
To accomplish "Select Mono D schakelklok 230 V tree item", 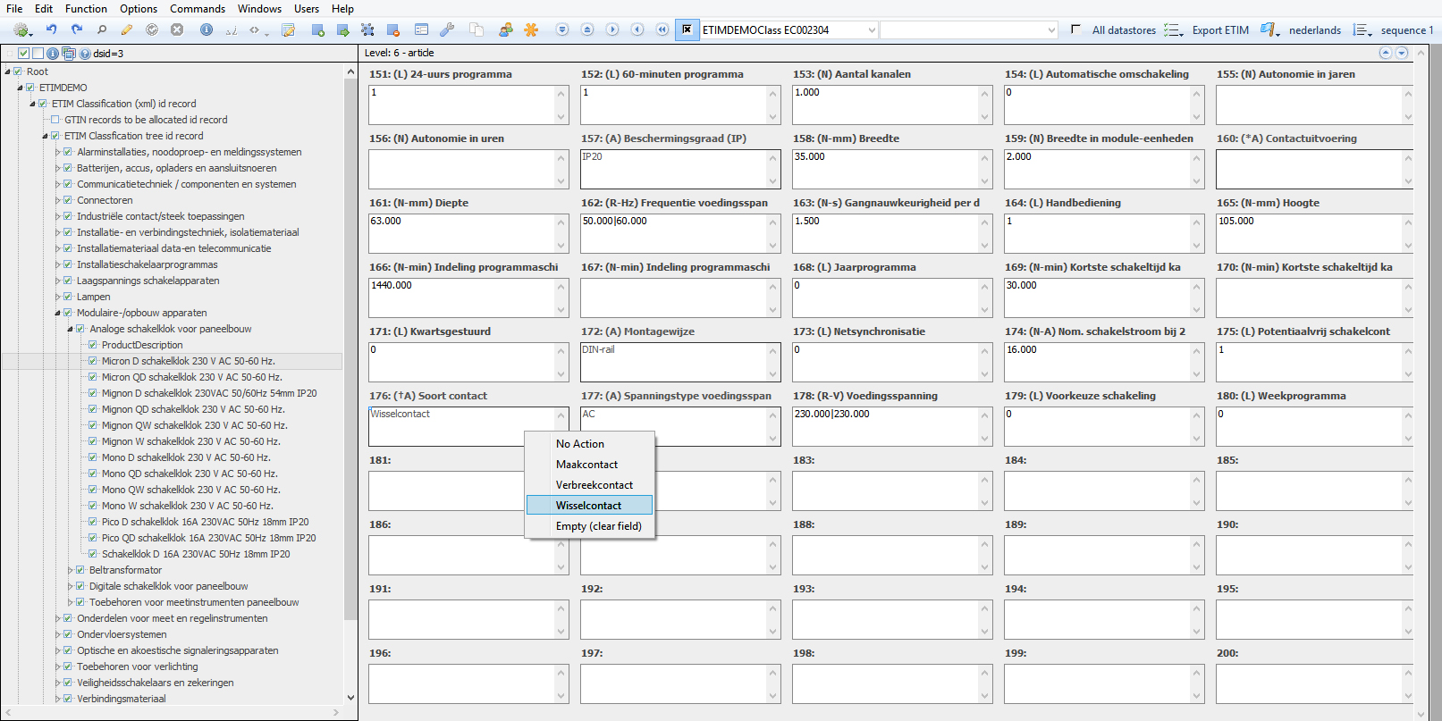I will click(x=185, y=457).
